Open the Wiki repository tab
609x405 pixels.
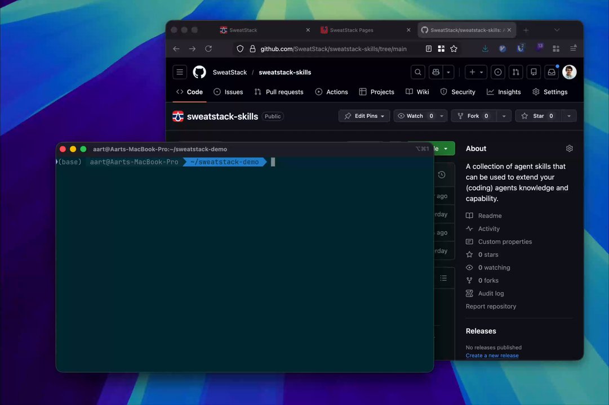(x=417, y=92)
